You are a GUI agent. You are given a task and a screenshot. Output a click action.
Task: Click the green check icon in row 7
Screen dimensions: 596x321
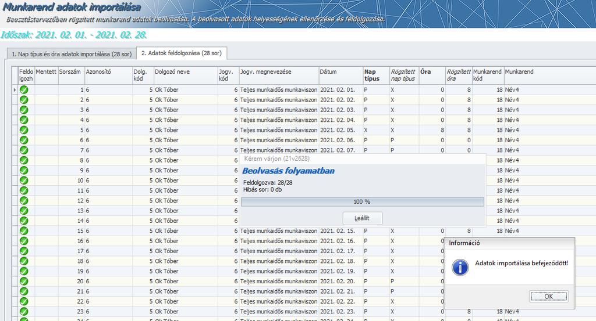[24, 150]
